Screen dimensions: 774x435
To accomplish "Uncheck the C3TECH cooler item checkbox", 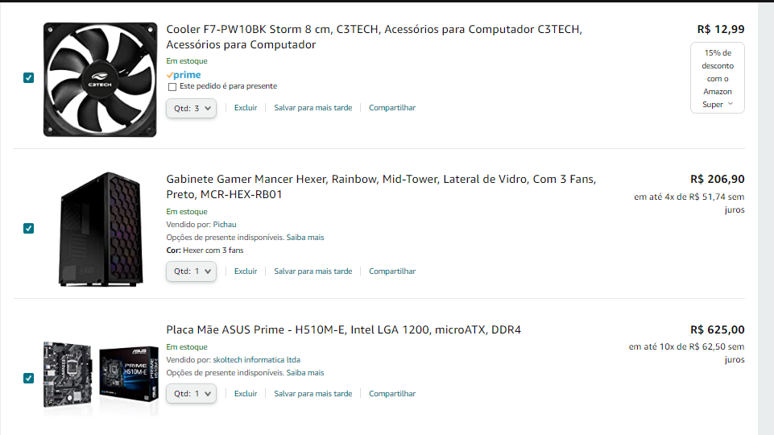I will [29, 77].
